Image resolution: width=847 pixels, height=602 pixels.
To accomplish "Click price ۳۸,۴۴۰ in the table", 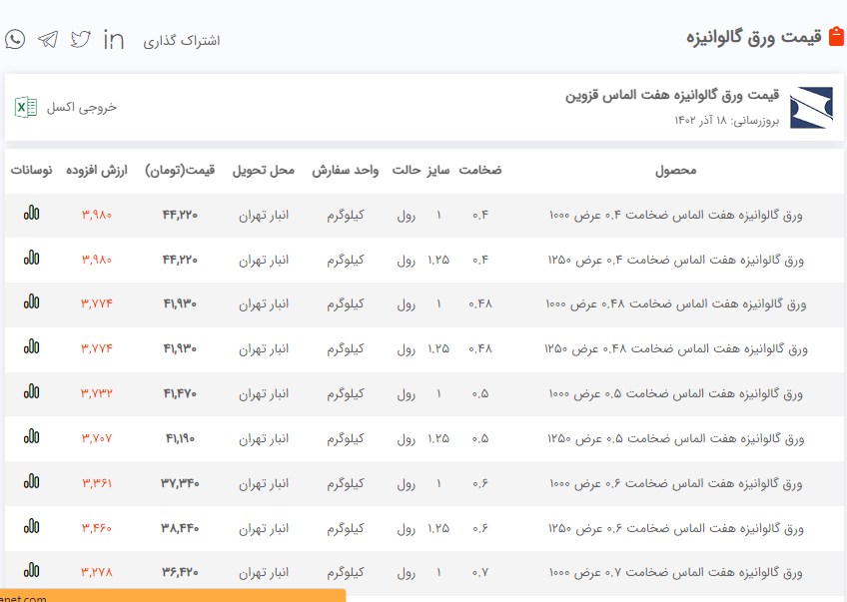I will (180, 527).
